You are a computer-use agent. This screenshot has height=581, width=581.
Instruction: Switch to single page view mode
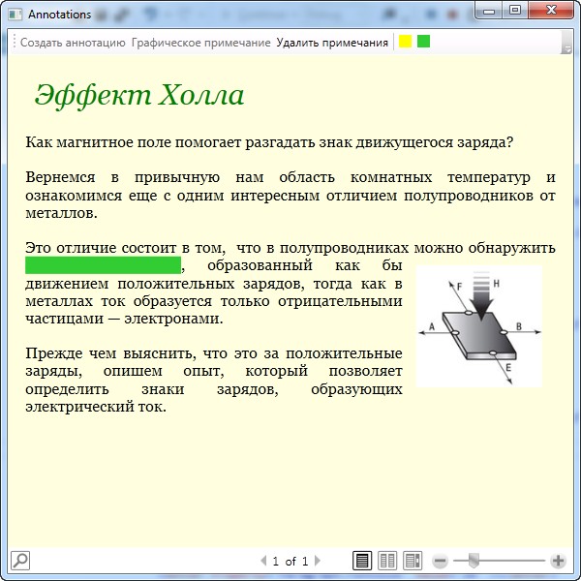pyautogui.click(x=361, y=561)
